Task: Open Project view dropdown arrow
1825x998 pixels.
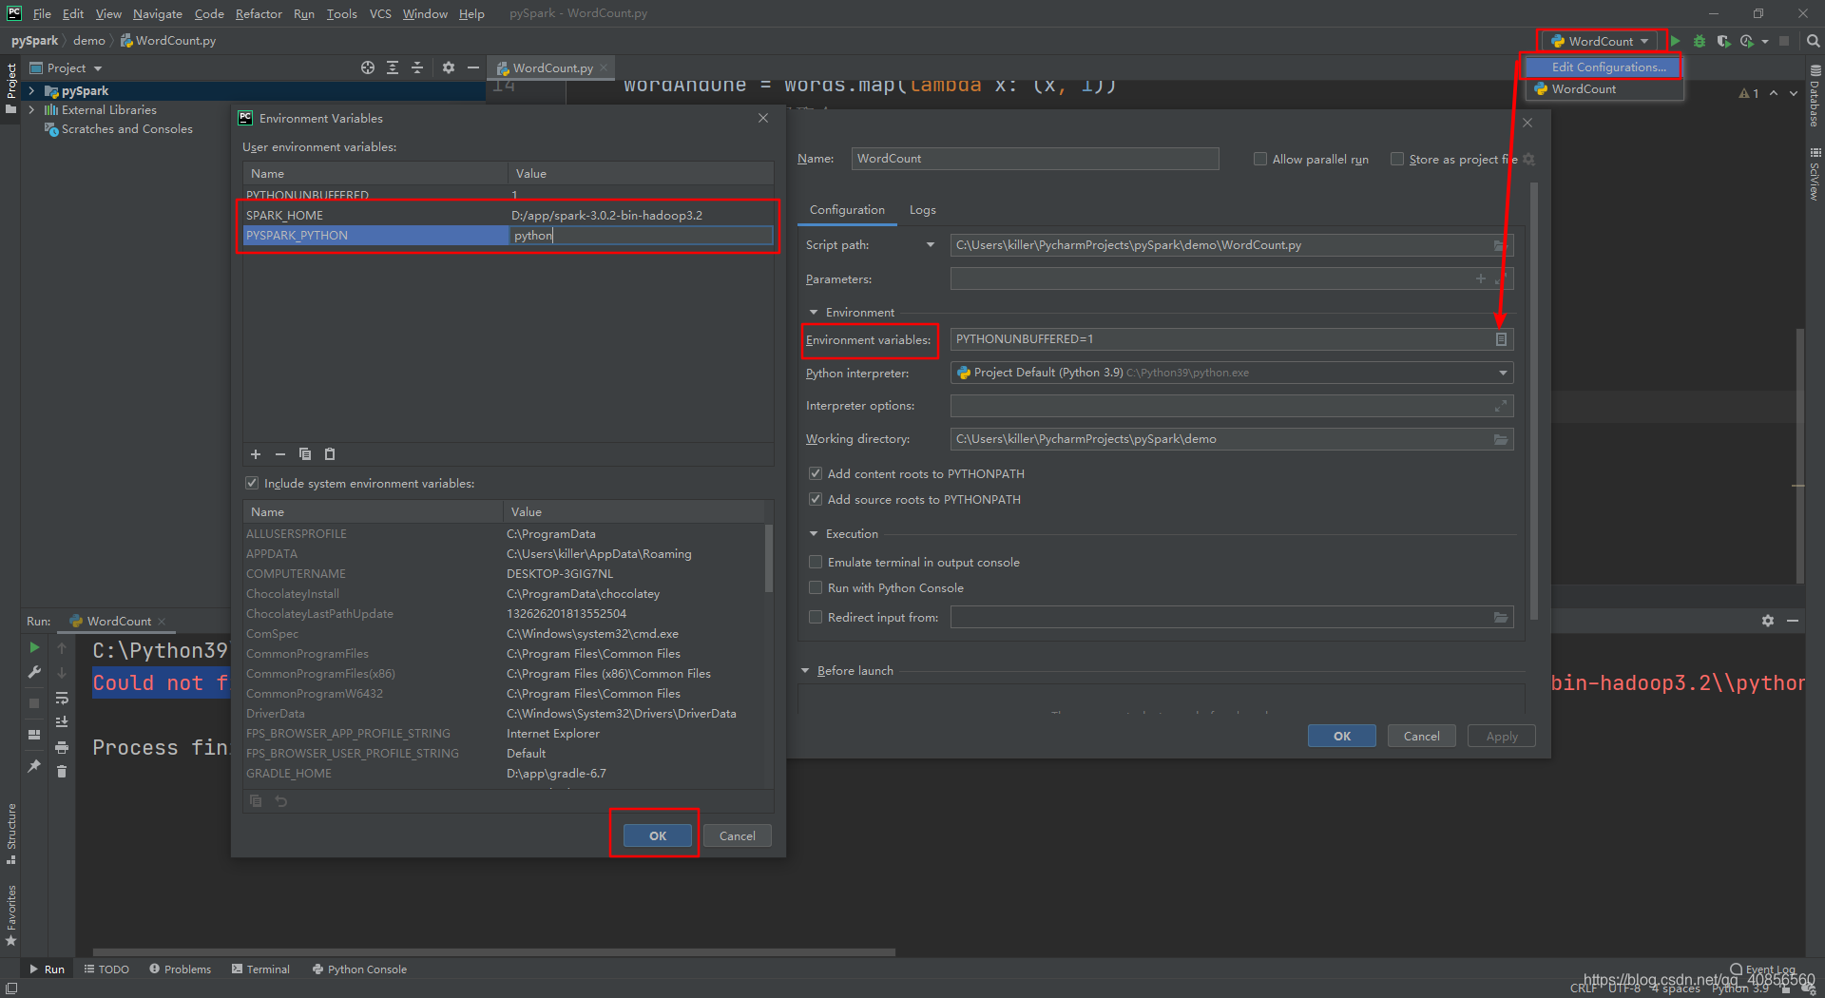Action: [x=98, y=68]
